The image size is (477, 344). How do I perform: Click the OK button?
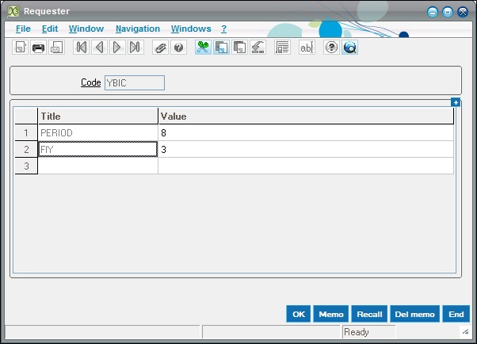(299, 314)
